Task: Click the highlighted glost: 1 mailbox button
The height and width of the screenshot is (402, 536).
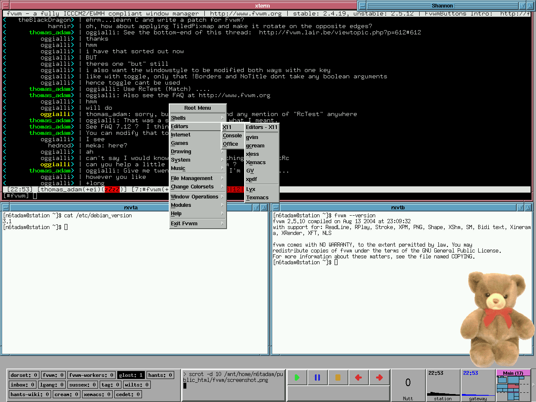Action: [131, 375]
